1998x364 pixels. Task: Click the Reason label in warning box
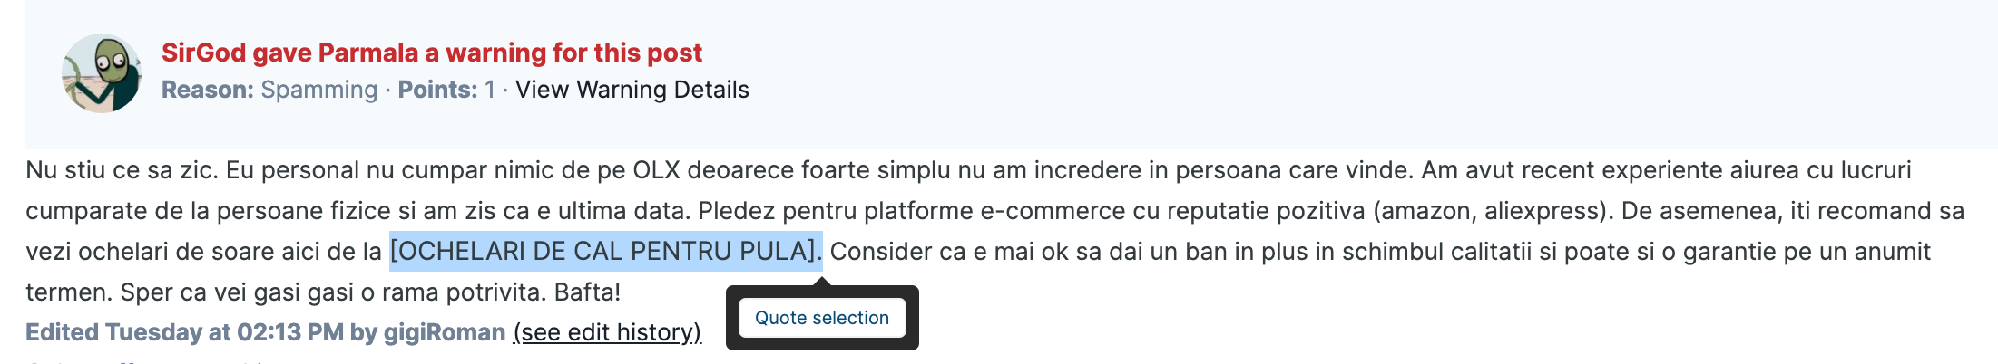tap(207, 90)
